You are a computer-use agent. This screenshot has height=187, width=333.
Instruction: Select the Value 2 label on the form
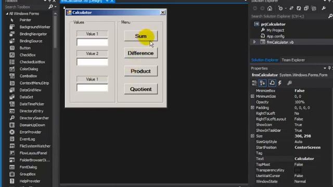point(92,54)
